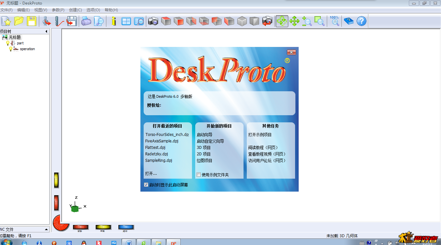441x245 pixels.
Task: Start a new 3D 项目
Action: (x=204, y=148)
